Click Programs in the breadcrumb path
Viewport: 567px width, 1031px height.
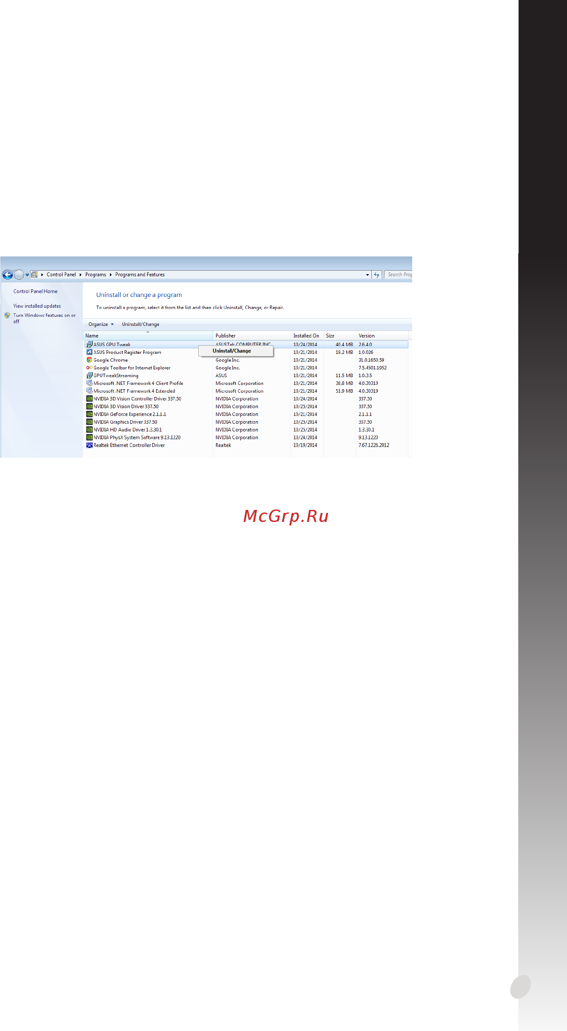96,275
